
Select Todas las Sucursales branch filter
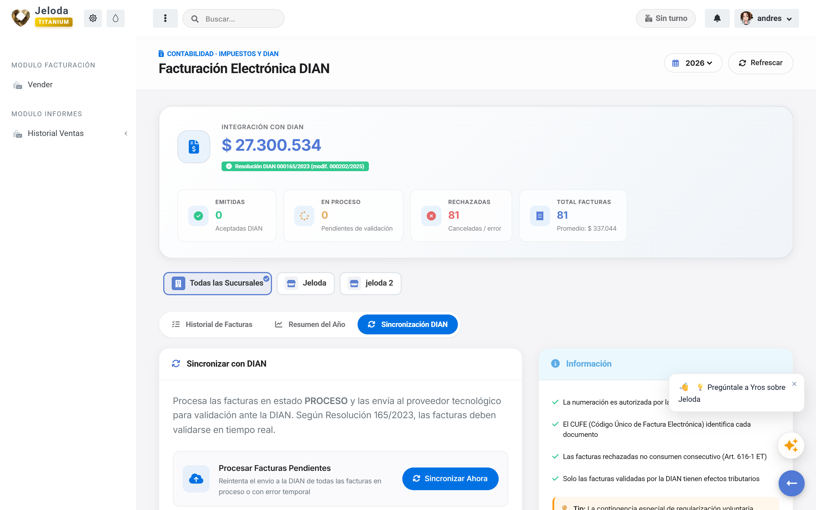pos(218,283)
